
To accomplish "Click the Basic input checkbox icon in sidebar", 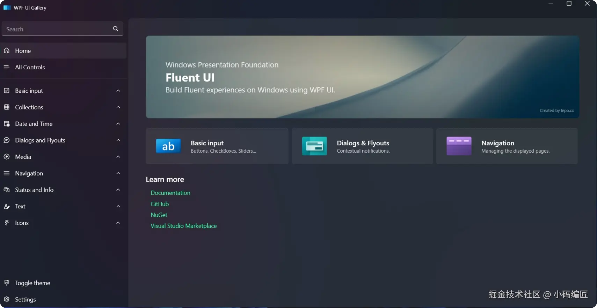I will [x=7, y=91].
